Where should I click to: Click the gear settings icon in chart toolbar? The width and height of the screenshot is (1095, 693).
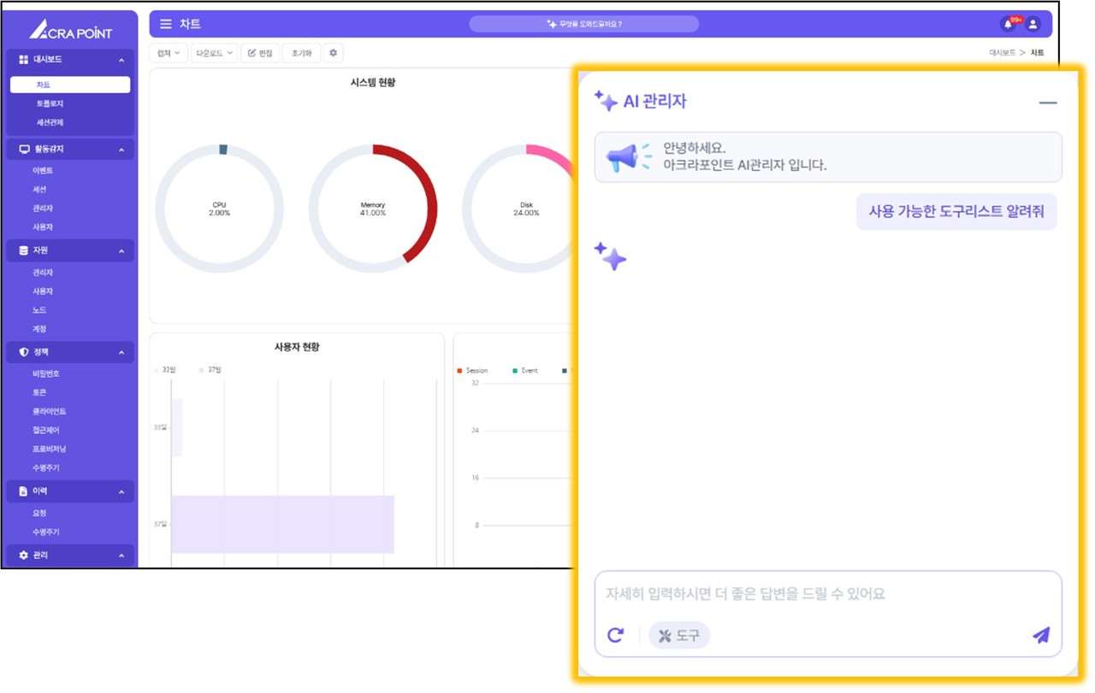[x=333, y=53]
